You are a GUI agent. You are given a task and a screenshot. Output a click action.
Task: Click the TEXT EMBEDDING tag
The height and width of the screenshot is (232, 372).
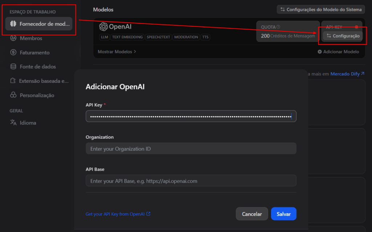coord(128,37)
